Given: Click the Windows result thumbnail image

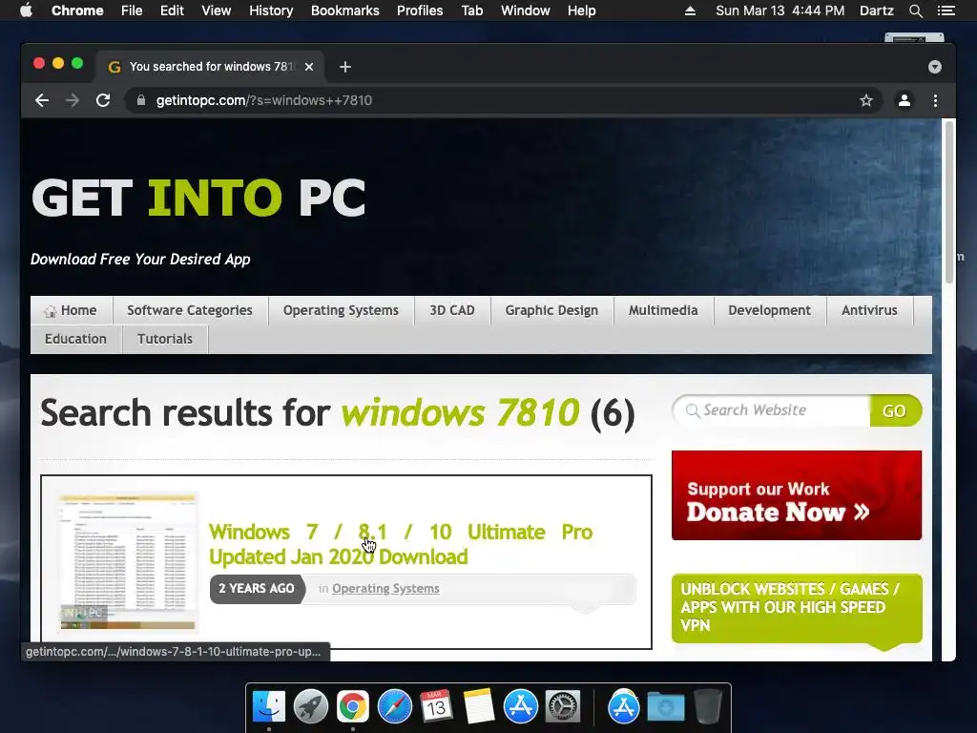Looking at the screenshot, I should 127,561.
